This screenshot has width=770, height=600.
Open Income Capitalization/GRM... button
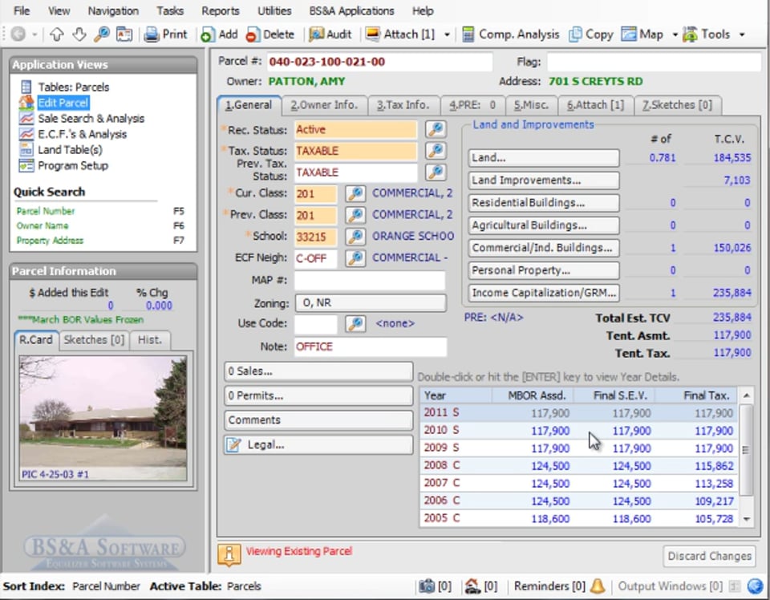(x=544, y=293)
